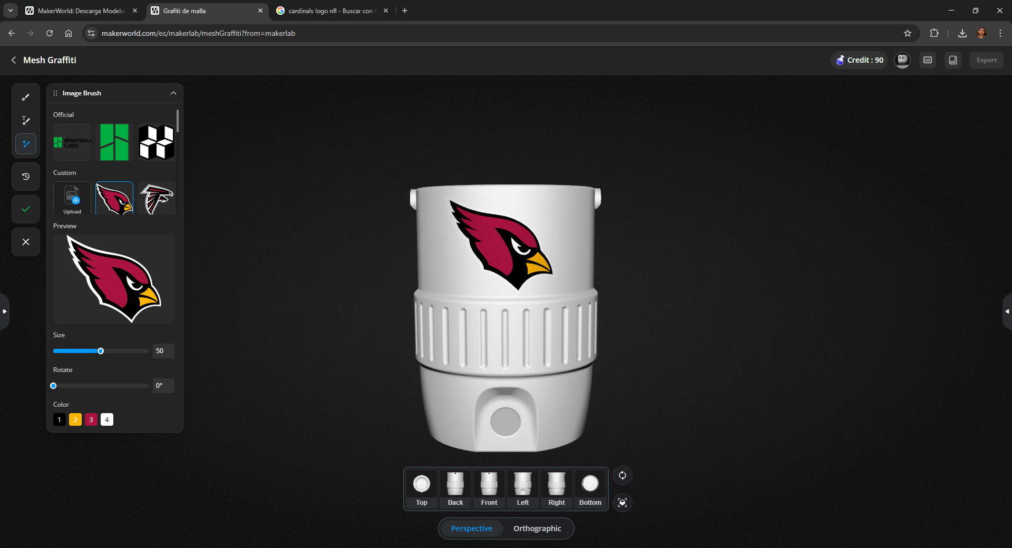This screenshot has width=1012, height=548.
Task: Click the Size slider handle
Action: tap(101, 351)
